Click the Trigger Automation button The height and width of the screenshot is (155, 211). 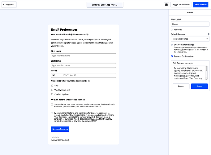(x=181, y=5)
